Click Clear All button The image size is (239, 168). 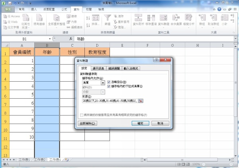(x=87, y=123)
